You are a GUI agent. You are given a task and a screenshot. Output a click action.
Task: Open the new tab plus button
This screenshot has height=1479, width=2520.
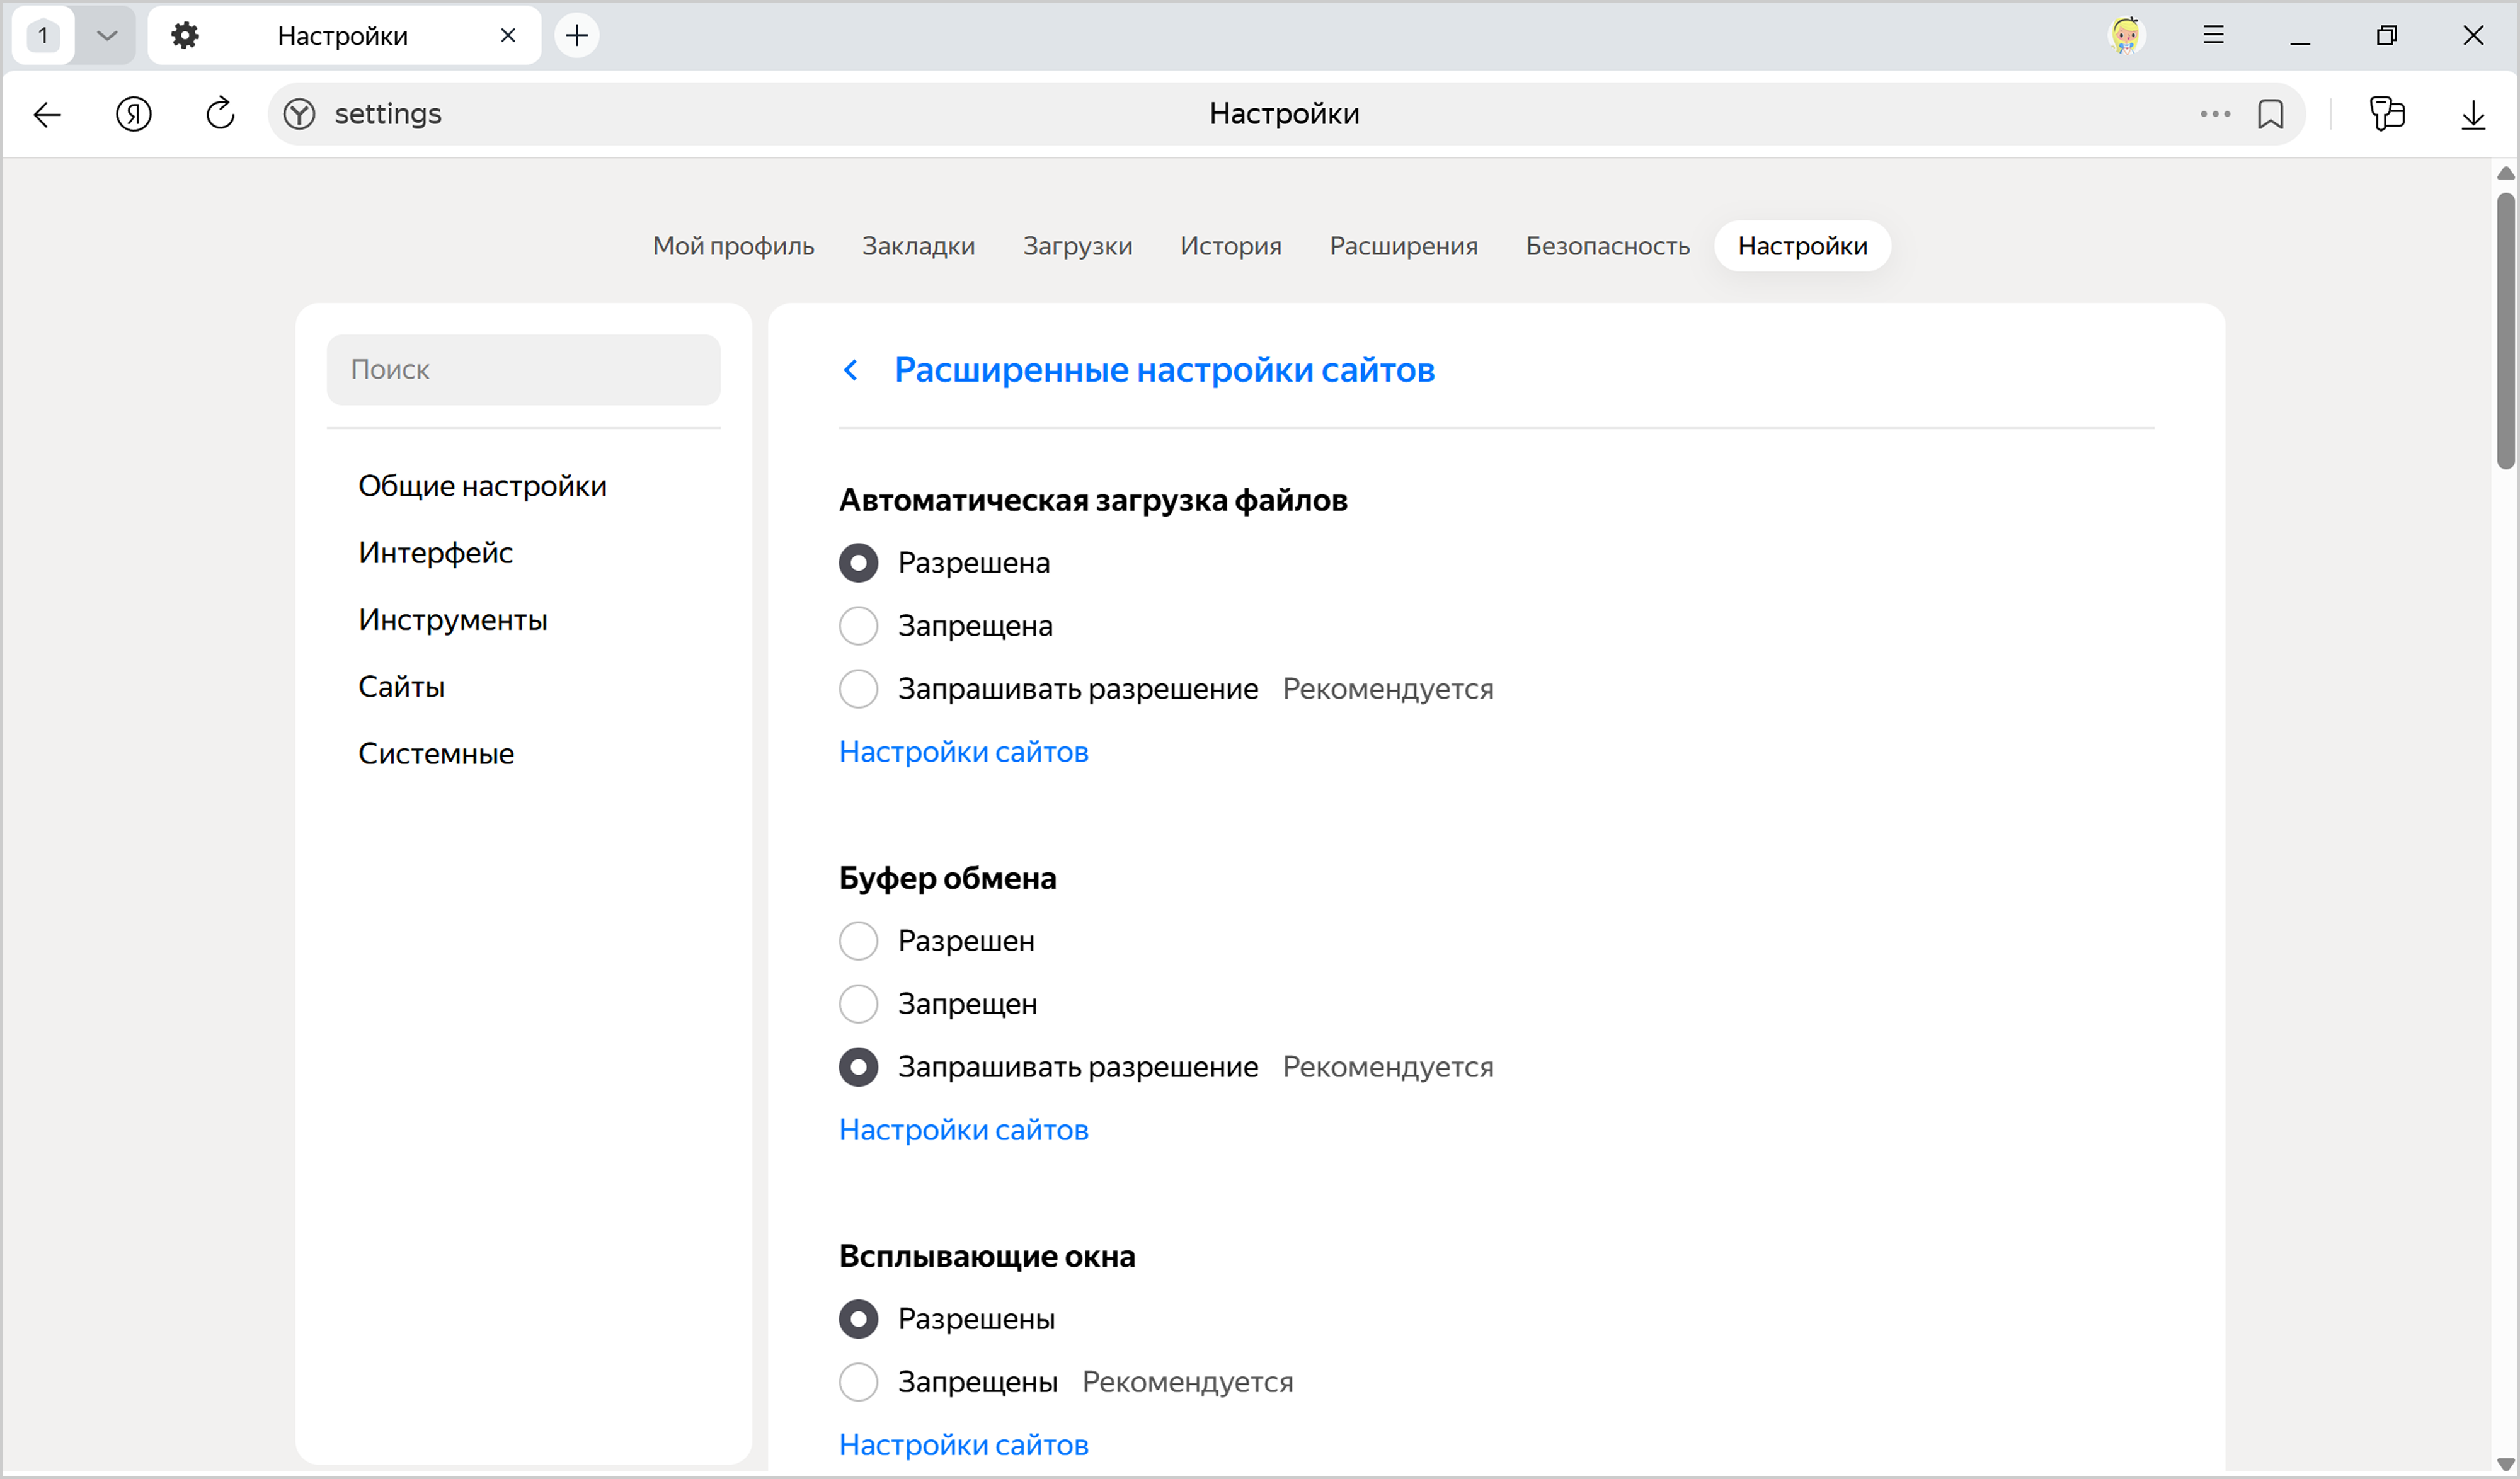[577, 36]
